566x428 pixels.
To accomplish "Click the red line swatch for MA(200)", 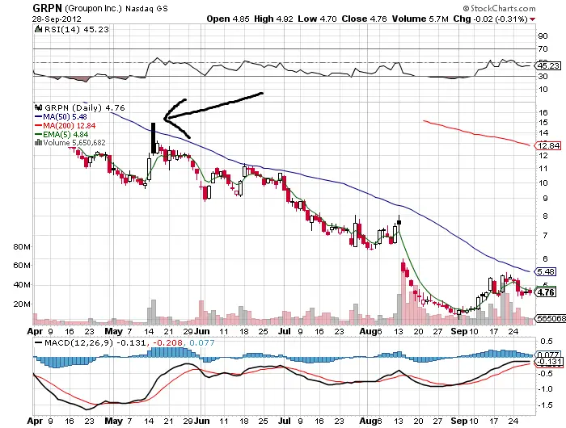I will (39, 125).
